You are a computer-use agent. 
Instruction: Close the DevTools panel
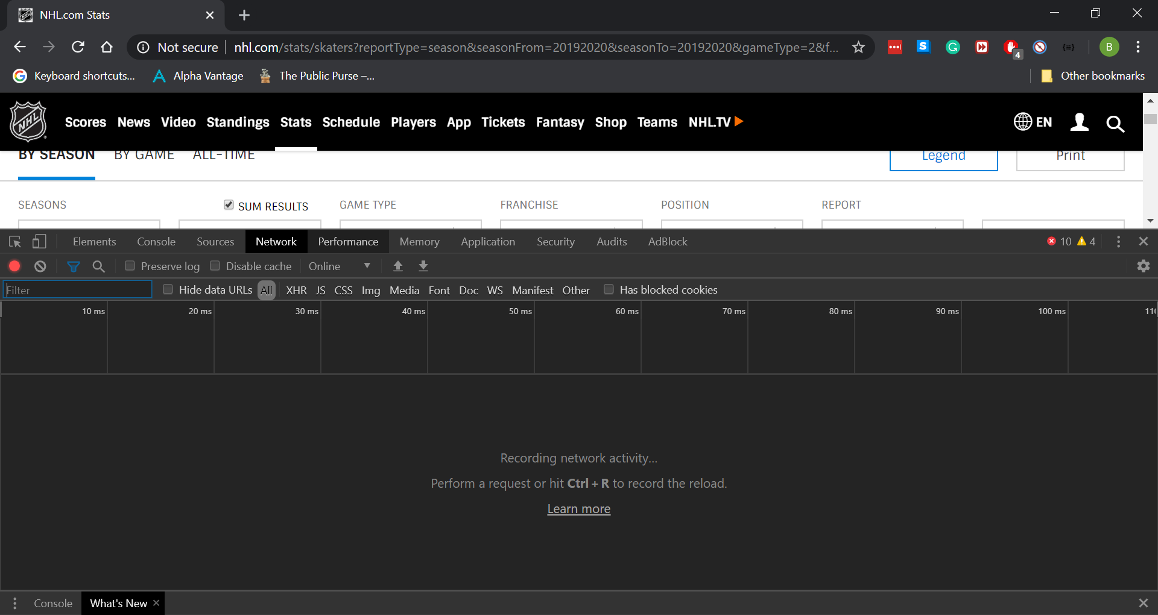[1144, 241]
